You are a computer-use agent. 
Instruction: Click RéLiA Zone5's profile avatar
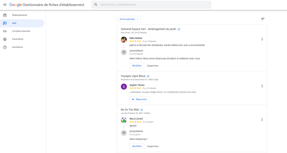pos(124,120)
